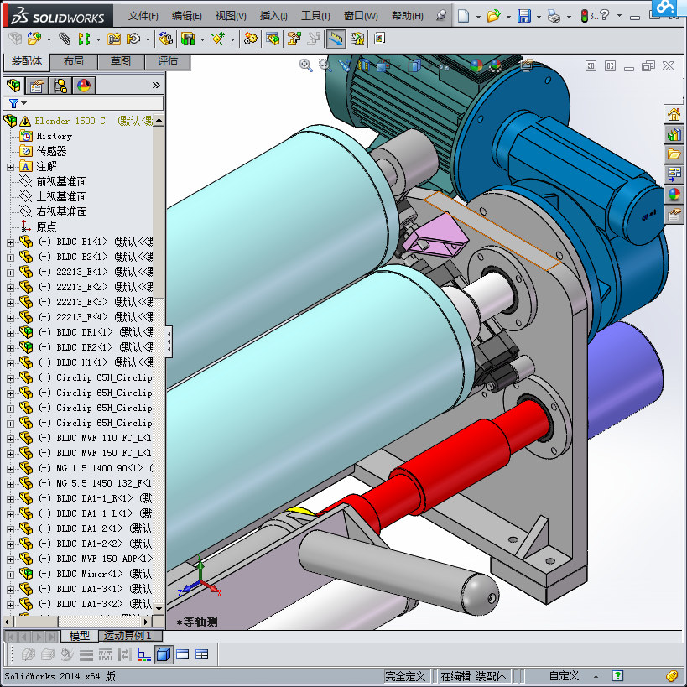The image size is (687, 687).
Task: Click the Reference Geometry icon
Action: (x=218, y=39)
